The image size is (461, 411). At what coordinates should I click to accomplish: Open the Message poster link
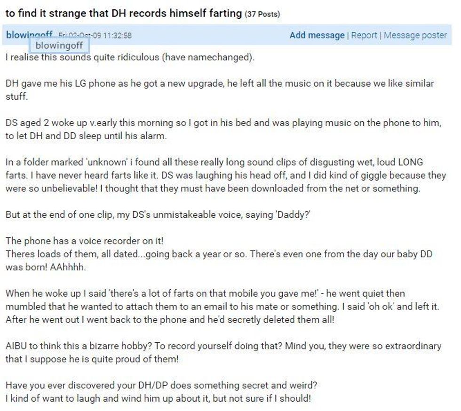coord(415,35)
